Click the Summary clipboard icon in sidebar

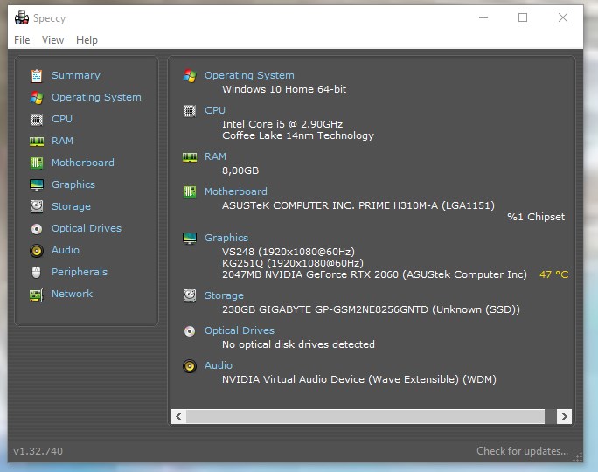coord(37,76)
